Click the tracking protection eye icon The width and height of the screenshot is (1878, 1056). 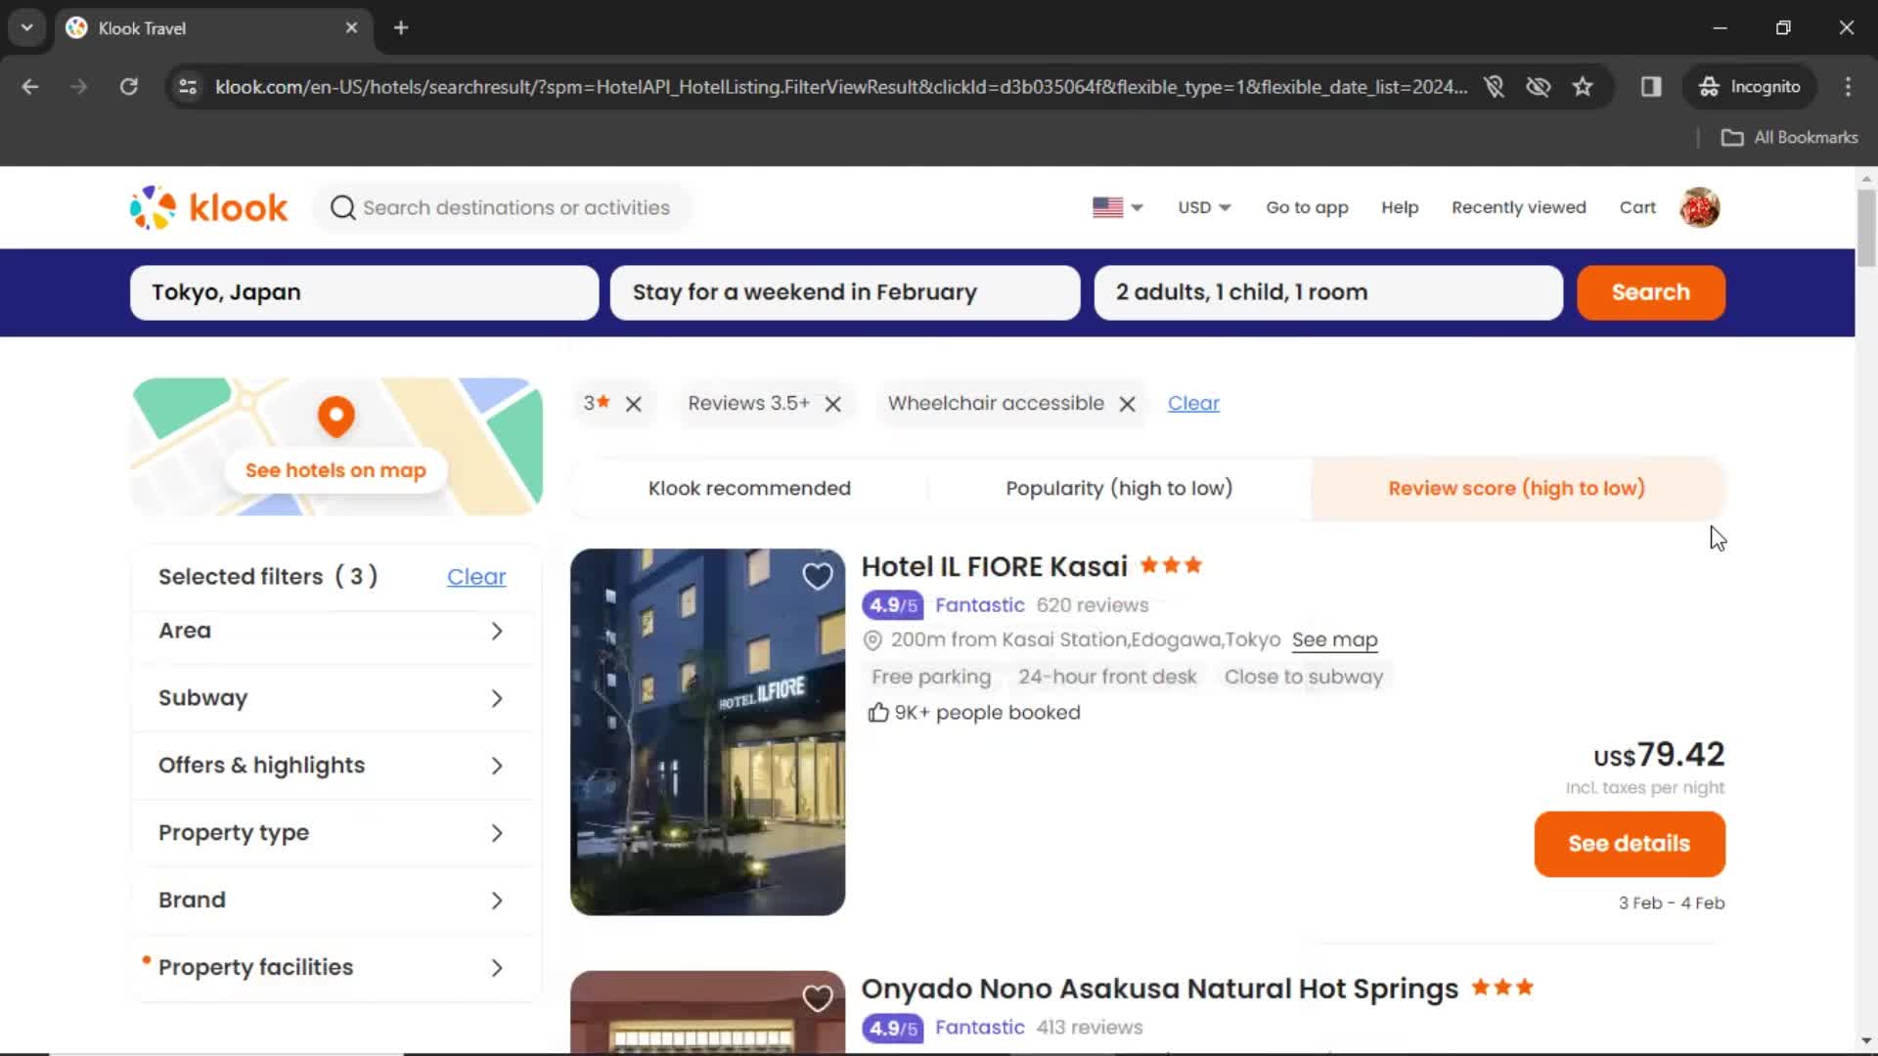[1539, 87]
